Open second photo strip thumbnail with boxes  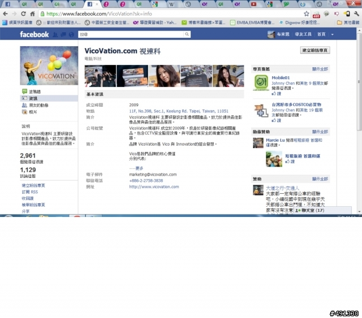[132, 76]
